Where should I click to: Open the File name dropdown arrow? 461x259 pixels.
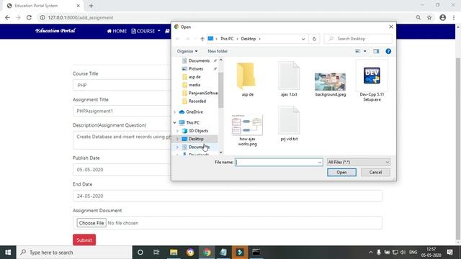tap(320, 162)
